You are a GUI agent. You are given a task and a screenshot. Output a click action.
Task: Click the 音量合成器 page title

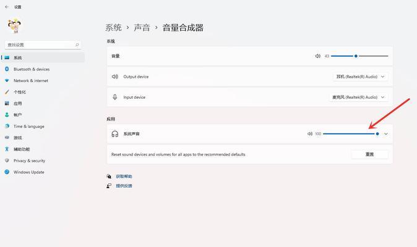[x=183, y=28]
